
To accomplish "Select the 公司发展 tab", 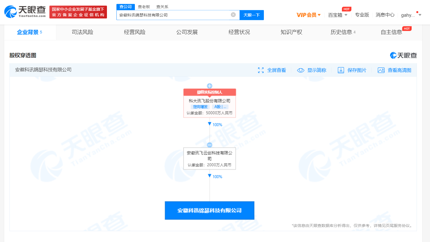I will 187,32.
